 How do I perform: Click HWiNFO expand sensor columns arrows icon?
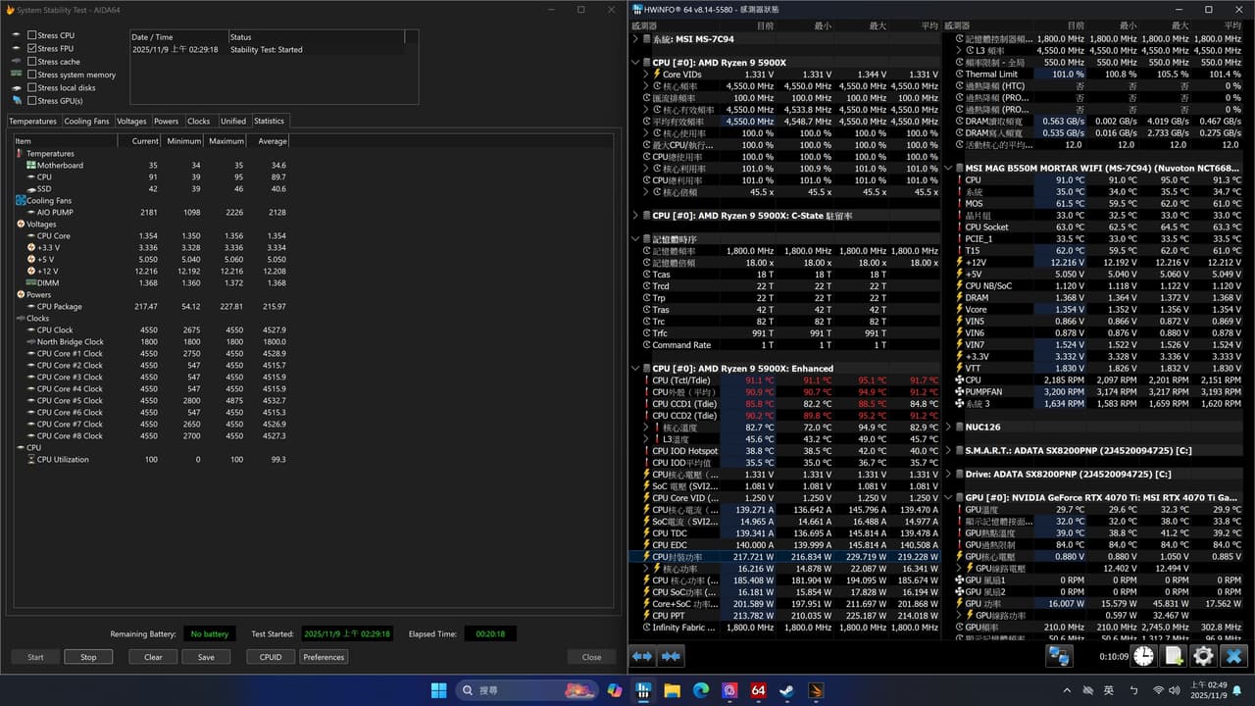642,656
